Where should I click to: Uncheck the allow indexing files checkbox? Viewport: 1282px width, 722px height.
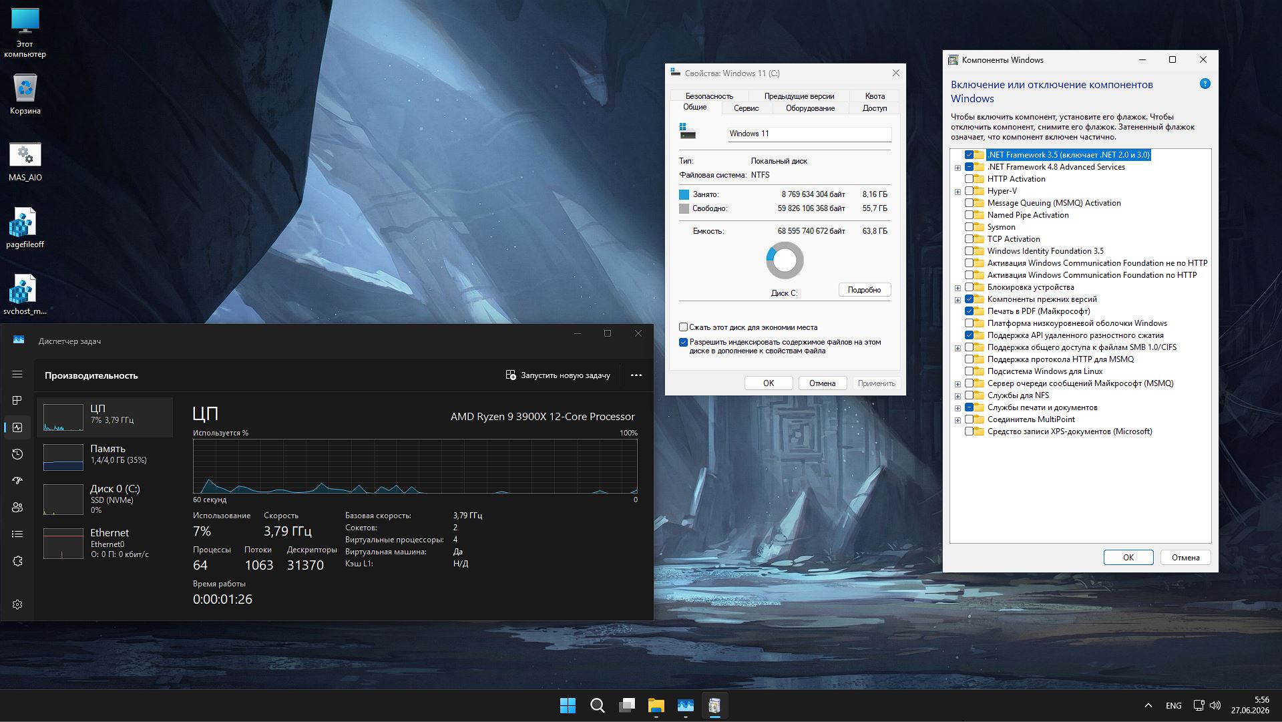tap(683, 343)
